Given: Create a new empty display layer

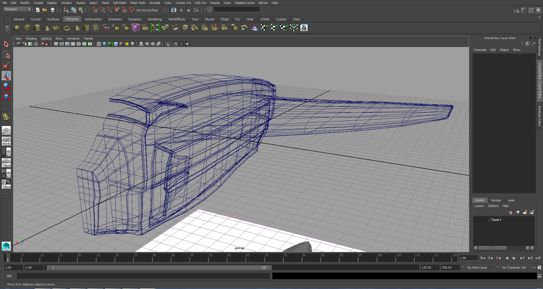Looking at the screenshot, I should (525, 212).
